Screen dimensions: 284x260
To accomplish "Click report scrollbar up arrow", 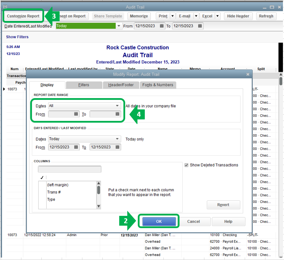I will pos(280,74).
